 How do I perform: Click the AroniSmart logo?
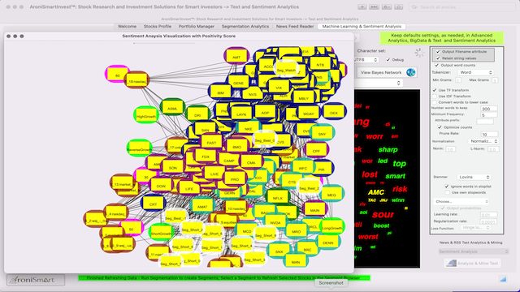[x=36, y=280]
